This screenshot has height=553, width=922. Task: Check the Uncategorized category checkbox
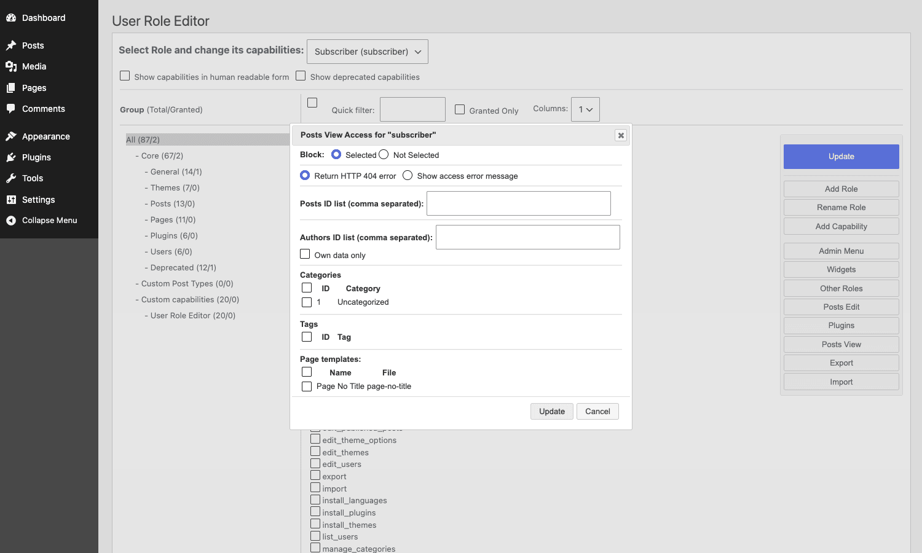[x=307, y=302]
